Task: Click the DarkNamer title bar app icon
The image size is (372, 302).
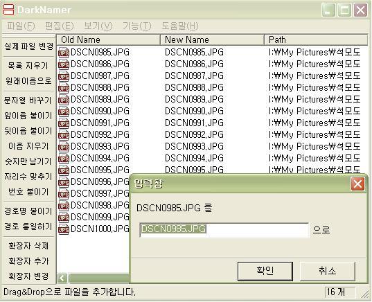Action: click(8, 10)
